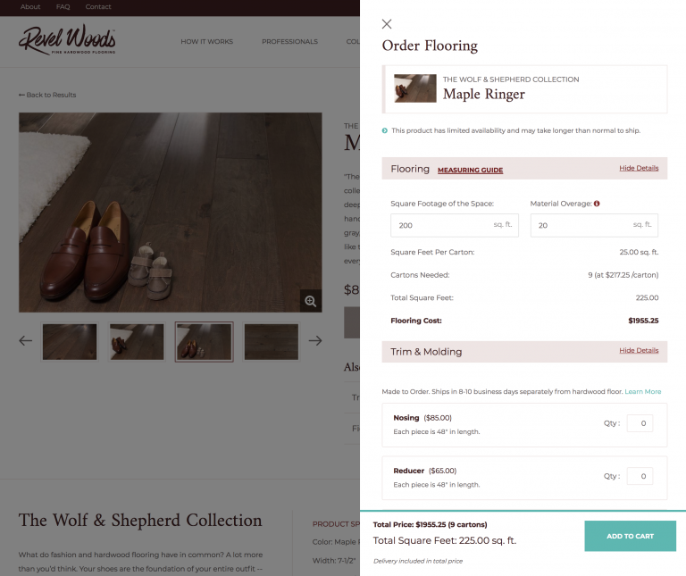The image size is (686, 576).
Task: Click Back to Results link
Action: 47,95
